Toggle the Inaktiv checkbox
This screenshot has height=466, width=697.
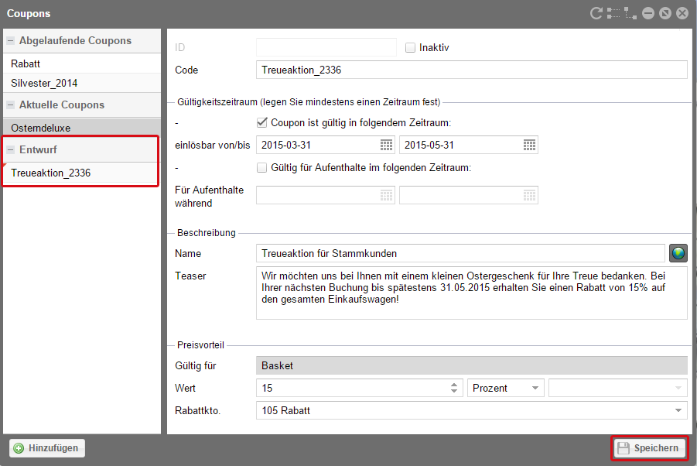411,48
